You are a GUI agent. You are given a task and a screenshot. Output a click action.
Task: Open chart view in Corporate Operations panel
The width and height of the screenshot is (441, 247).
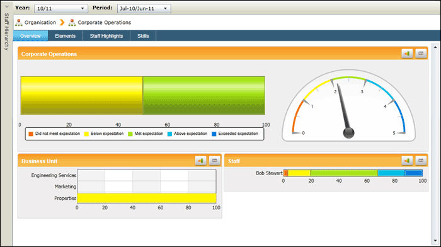(x=407, y=53)
